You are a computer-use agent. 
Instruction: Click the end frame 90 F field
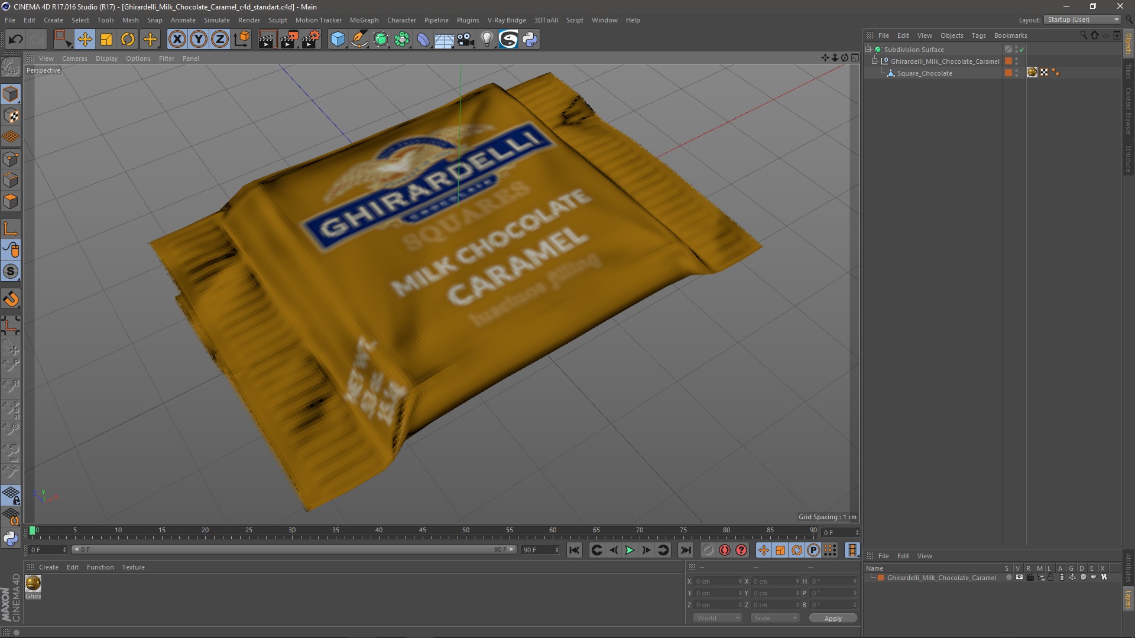click(540, 549)
